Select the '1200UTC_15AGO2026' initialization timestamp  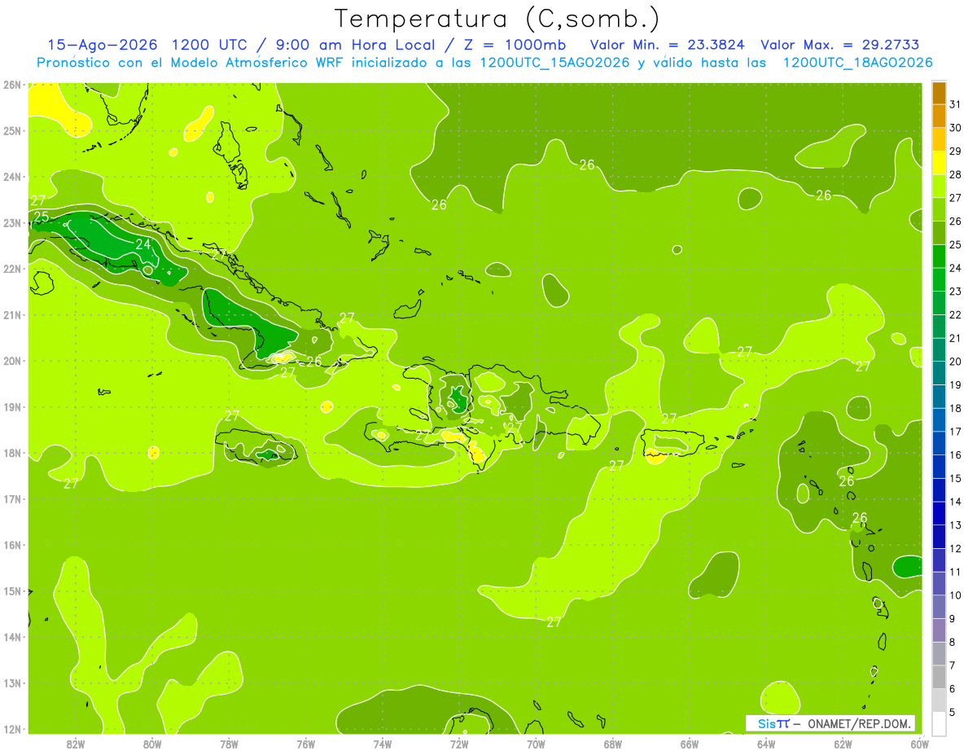click(555, 63)
